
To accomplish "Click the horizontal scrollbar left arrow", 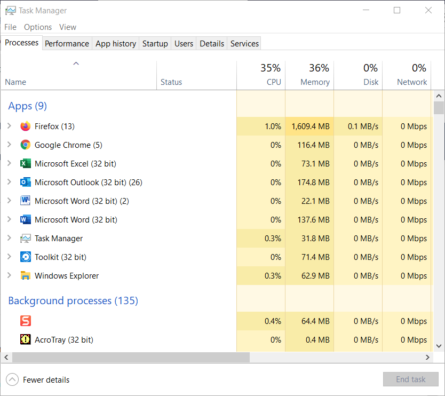I will 6,357.
